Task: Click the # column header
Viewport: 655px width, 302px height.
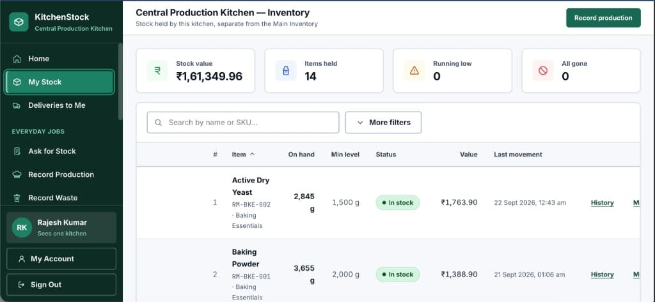Action: (x=215, y=155)
